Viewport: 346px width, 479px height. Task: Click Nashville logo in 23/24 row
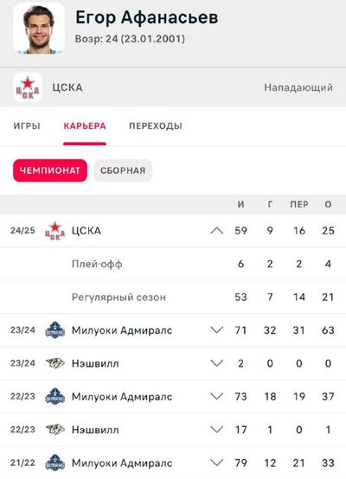pyautogui.click(x=55, y=363)
